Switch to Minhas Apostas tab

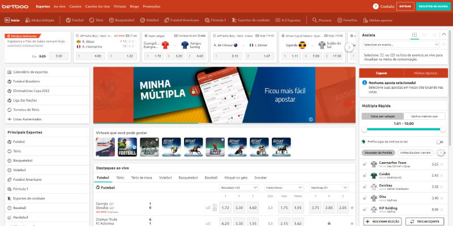425,73
